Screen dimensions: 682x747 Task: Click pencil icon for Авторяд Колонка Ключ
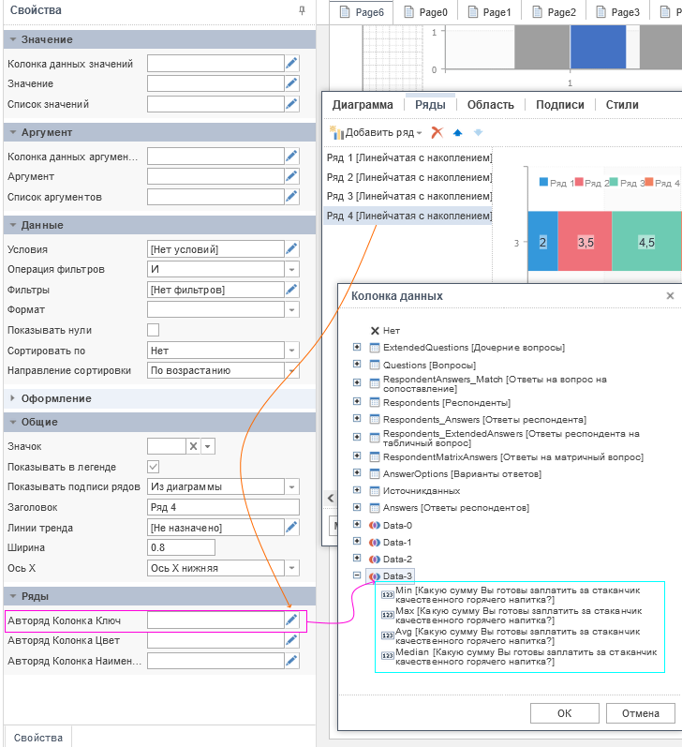point(291,620)
